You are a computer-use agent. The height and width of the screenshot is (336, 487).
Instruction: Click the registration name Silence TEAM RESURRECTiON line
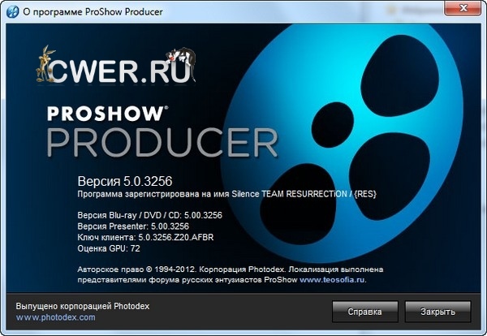pos(226,194)
